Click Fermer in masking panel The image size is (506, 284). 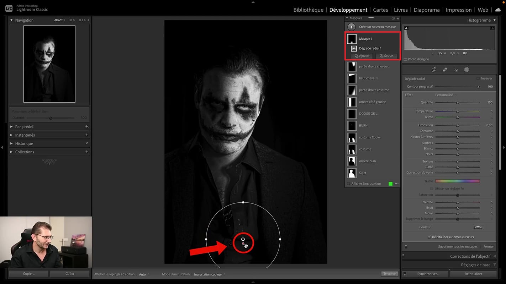click(488, 247)
